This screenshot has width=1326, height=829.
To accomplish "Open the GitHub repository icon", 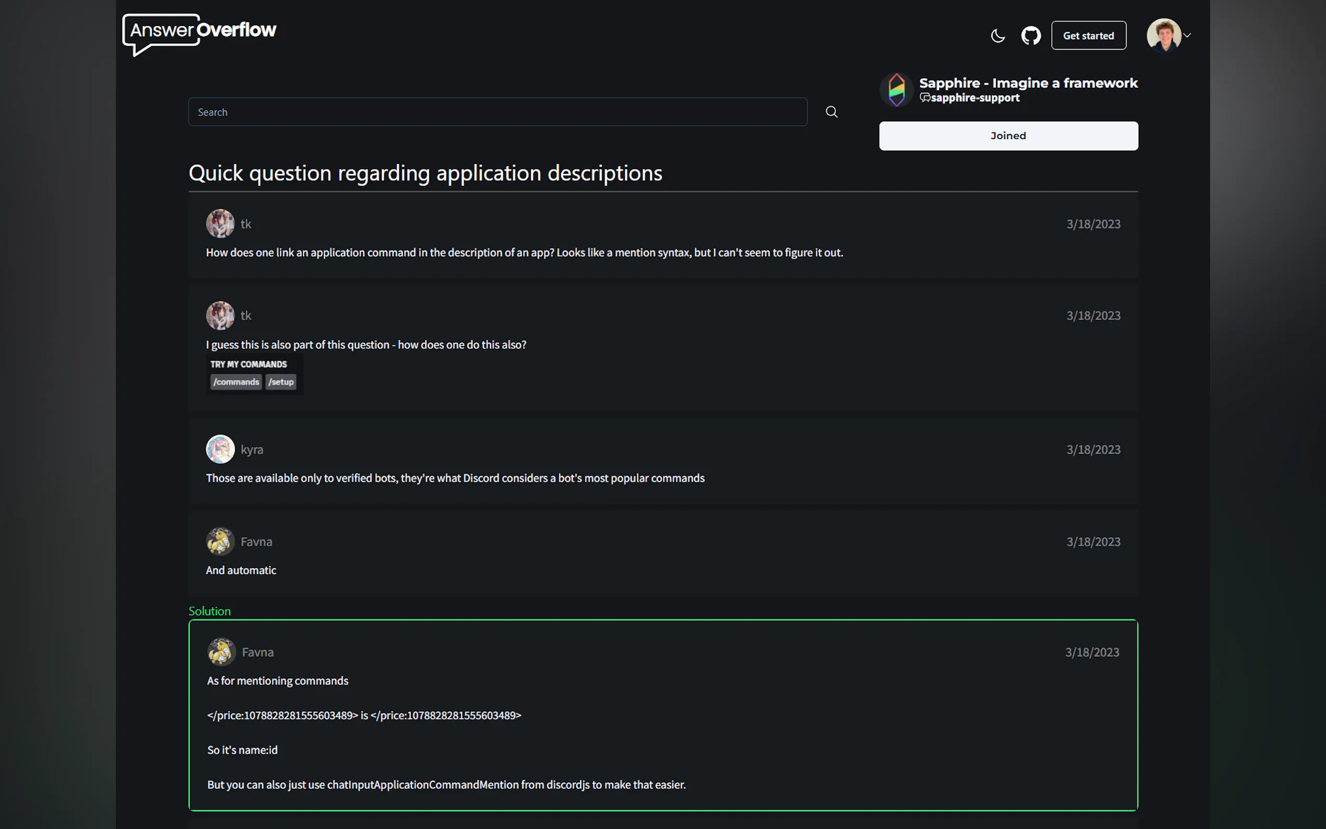I will tap(1031, 35).
